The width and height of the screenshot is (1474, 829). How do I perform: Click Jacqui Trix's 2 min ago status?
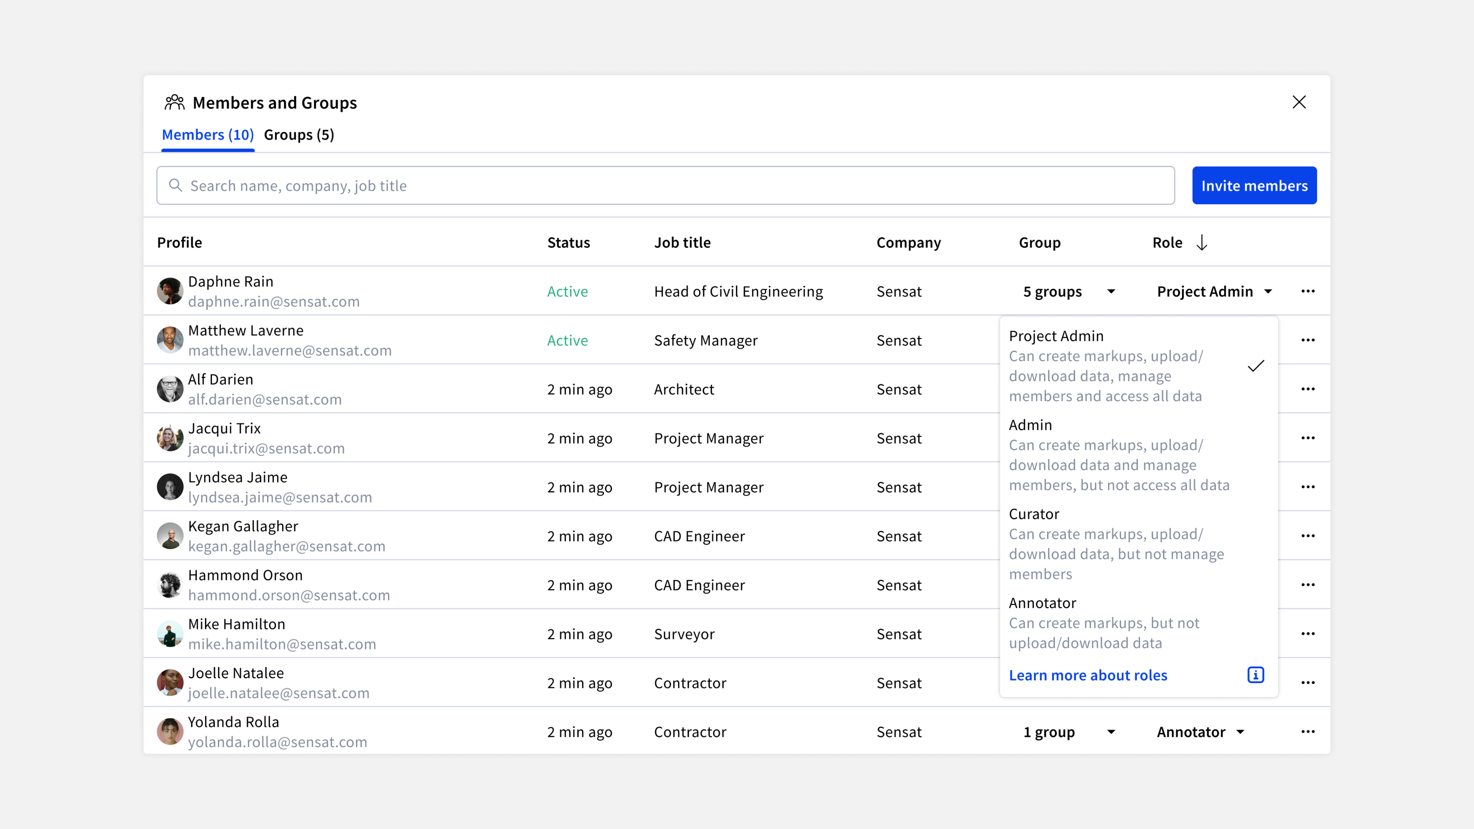(x=580, y=439)
